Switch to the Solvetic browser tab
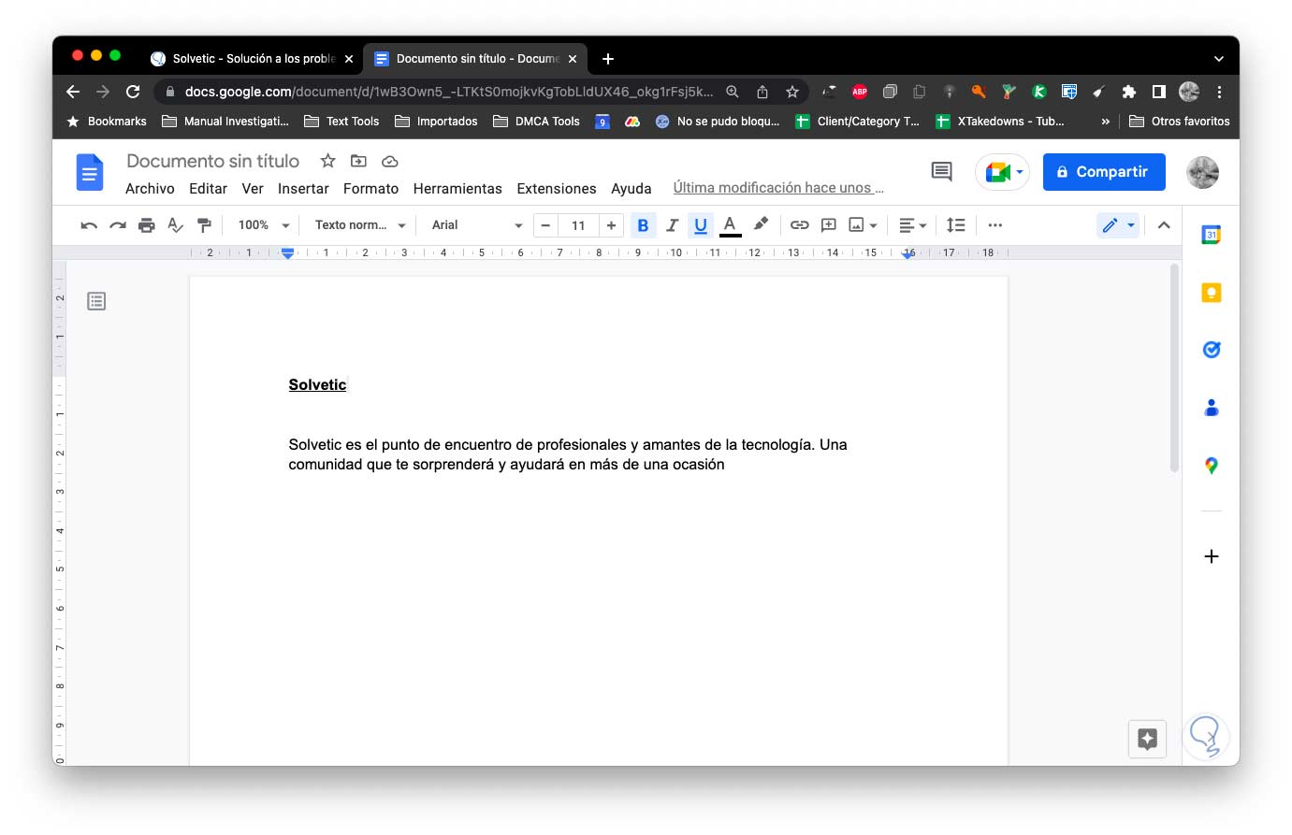1292x835 pixels. (x=252, y=58)
